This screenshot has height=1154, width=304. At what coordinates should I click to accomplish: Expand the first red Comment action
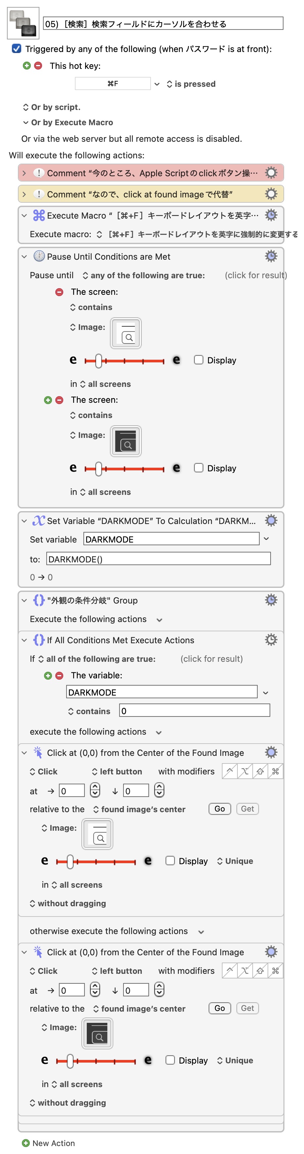coord(24,173)
